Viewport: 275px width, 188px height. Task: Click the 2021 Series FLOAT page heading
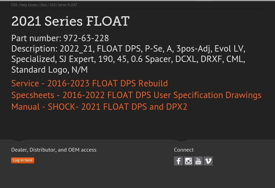[x=71, y=21]
